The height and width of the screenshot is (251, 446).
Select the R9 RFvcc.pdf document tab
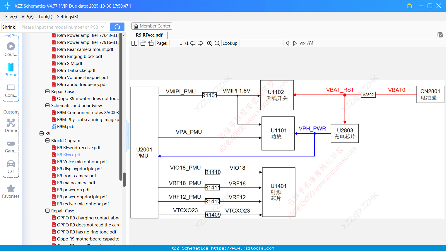pos(149,35)
